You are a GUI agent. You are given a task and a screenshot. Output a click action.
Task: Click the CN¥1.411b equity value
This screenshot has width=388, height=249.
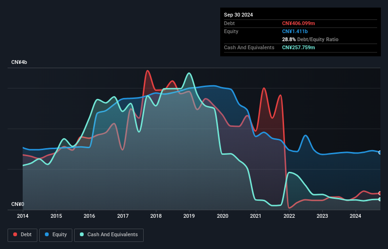pos(295,31)
